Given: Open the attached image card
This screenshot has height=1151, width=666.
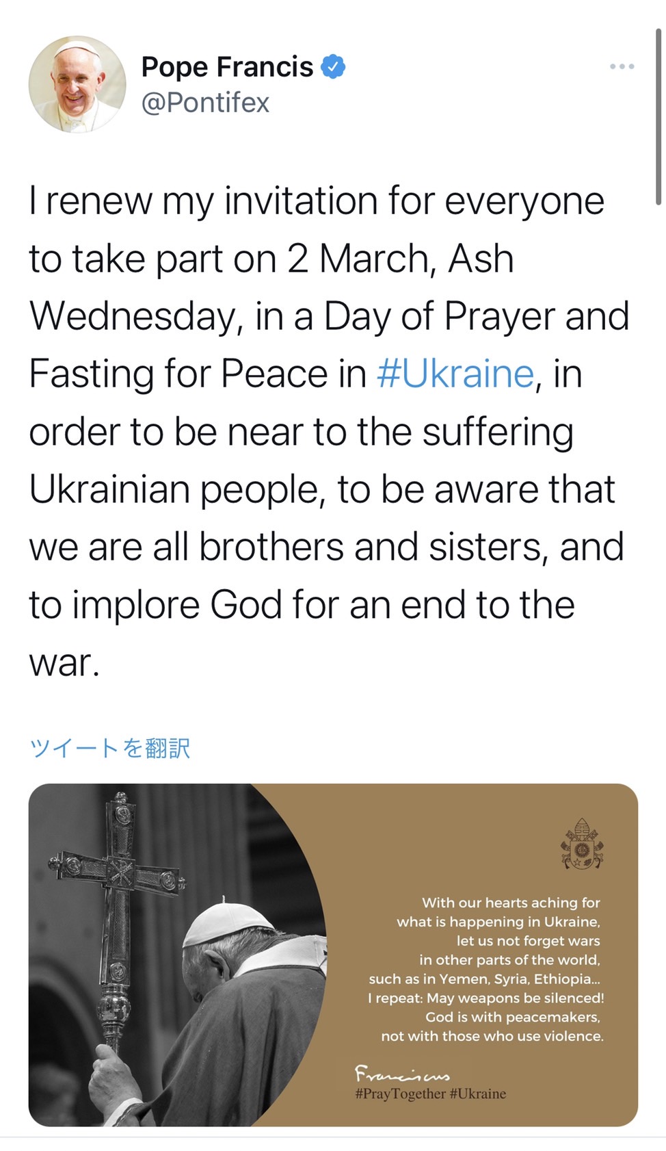Looking at the screenshot, I should 333,955.
